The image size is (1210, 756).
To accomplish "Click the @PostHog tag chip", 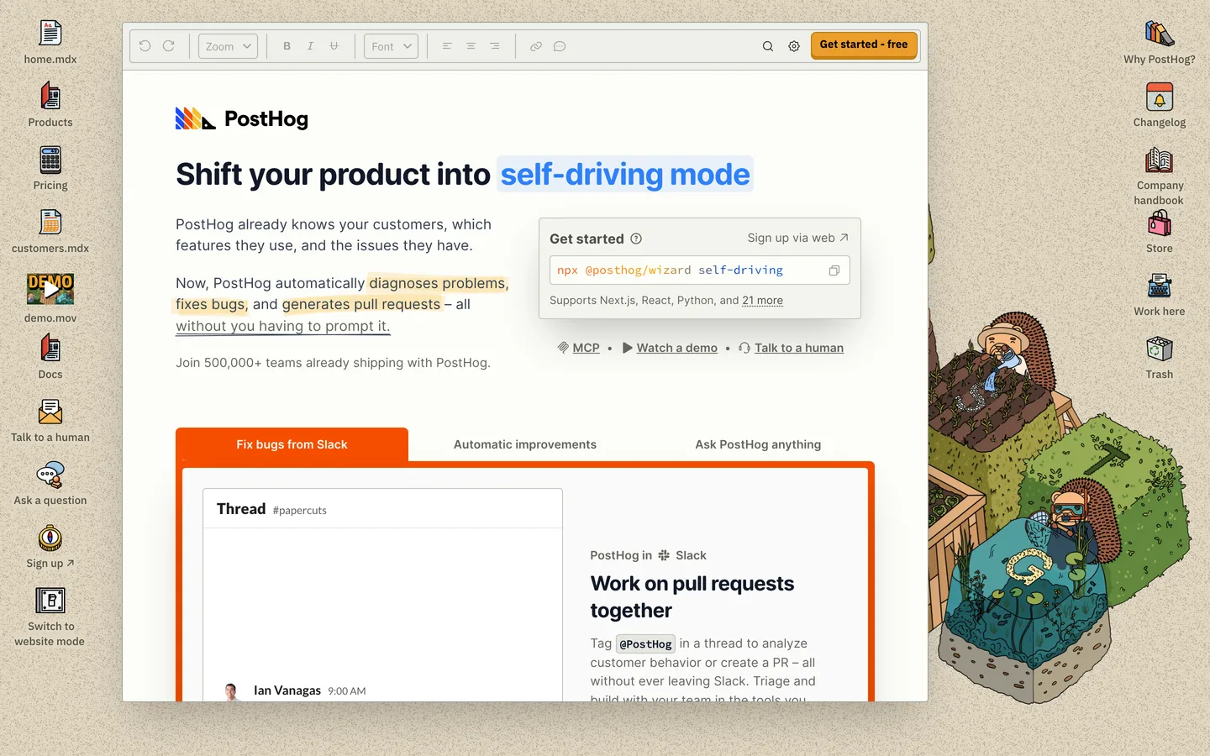I will [645, 644].
